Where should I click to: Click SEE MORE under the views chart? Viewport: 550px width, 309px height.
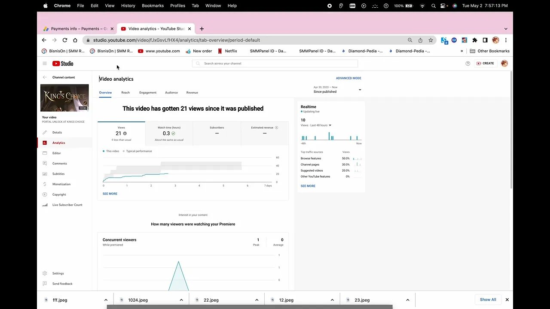(x=110, y=194)
